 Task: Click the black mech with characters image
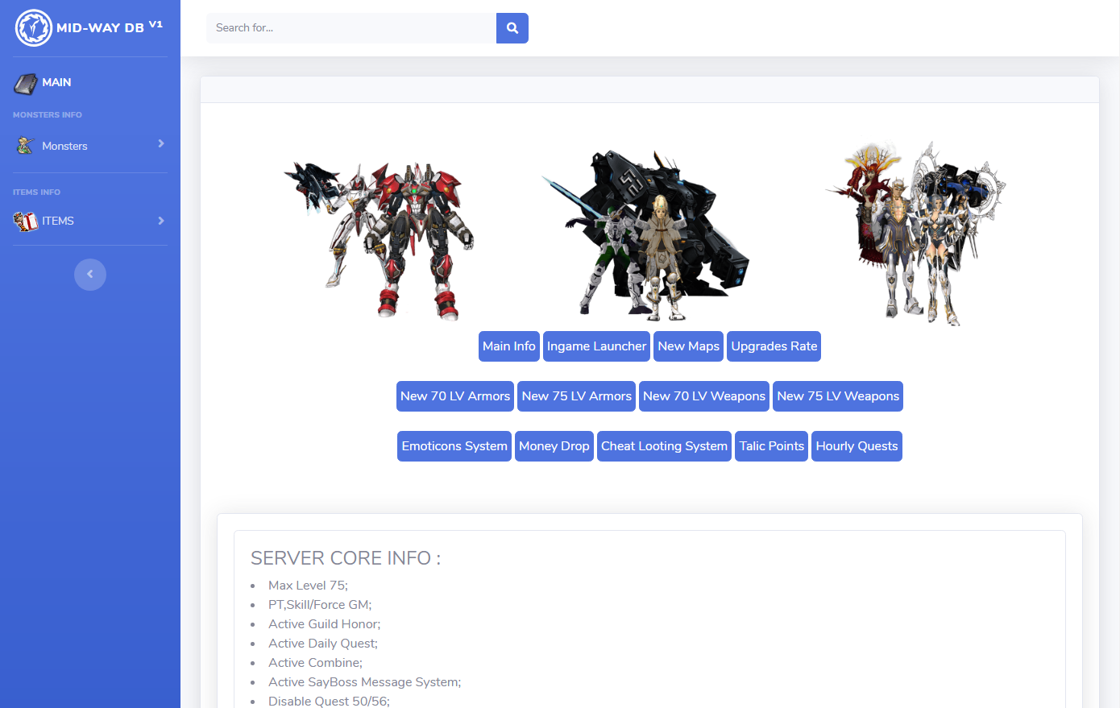click(645, 235)
